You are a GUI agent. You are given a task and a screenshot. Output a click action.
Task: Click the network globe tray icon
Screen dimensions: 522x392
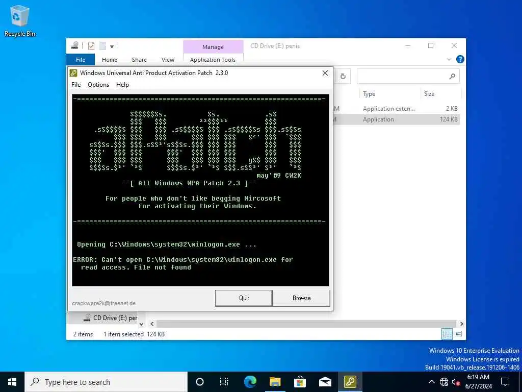tap(444, 382)
